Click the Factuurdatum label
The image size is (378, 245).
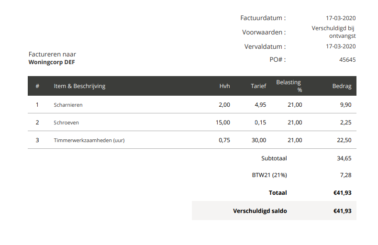(263, 18)
